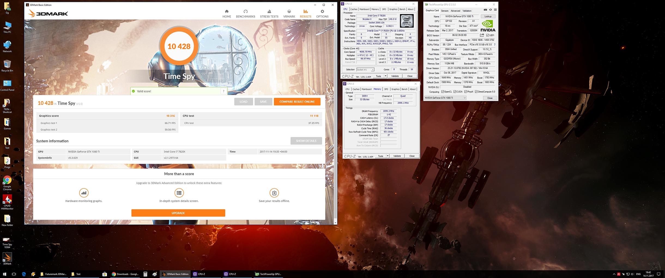
Task: Expand the Tools dropdown arrow in upper CPU-Z
Action: point(385,76)
